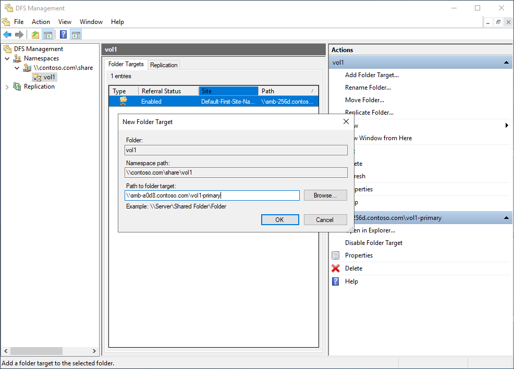The height and width of the screenshot is (369, 514).
Task: Select the Namespaces tree label
Action: (41, 58)
